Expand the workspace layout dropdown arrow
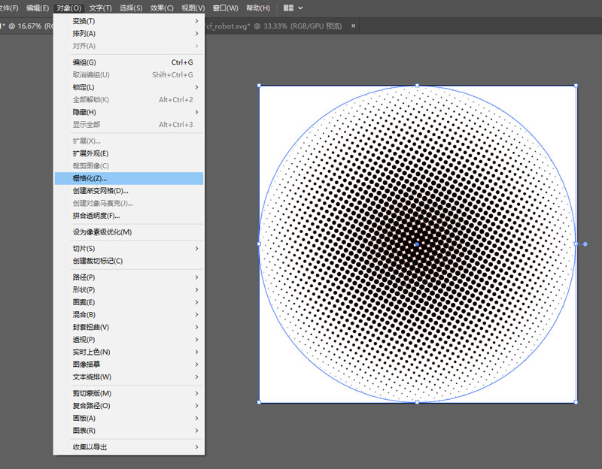 tap(300, 8)
